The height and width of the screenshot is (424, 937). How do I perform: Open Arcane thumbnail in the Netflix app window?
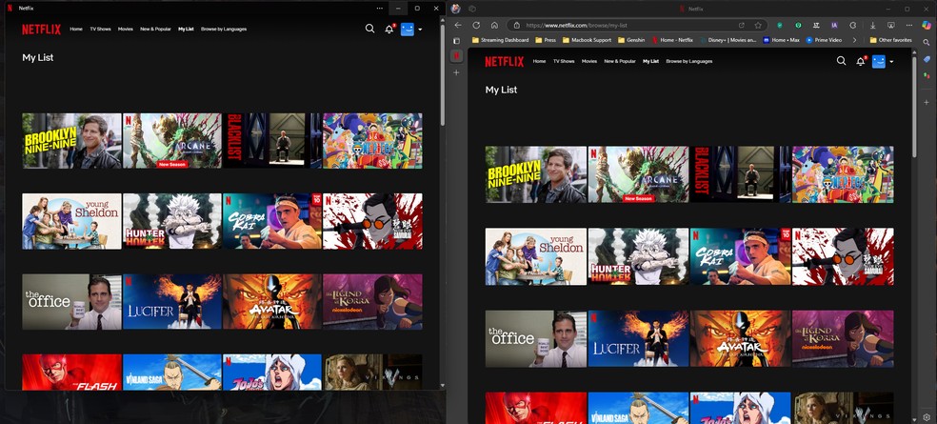(x=172, y=140)
